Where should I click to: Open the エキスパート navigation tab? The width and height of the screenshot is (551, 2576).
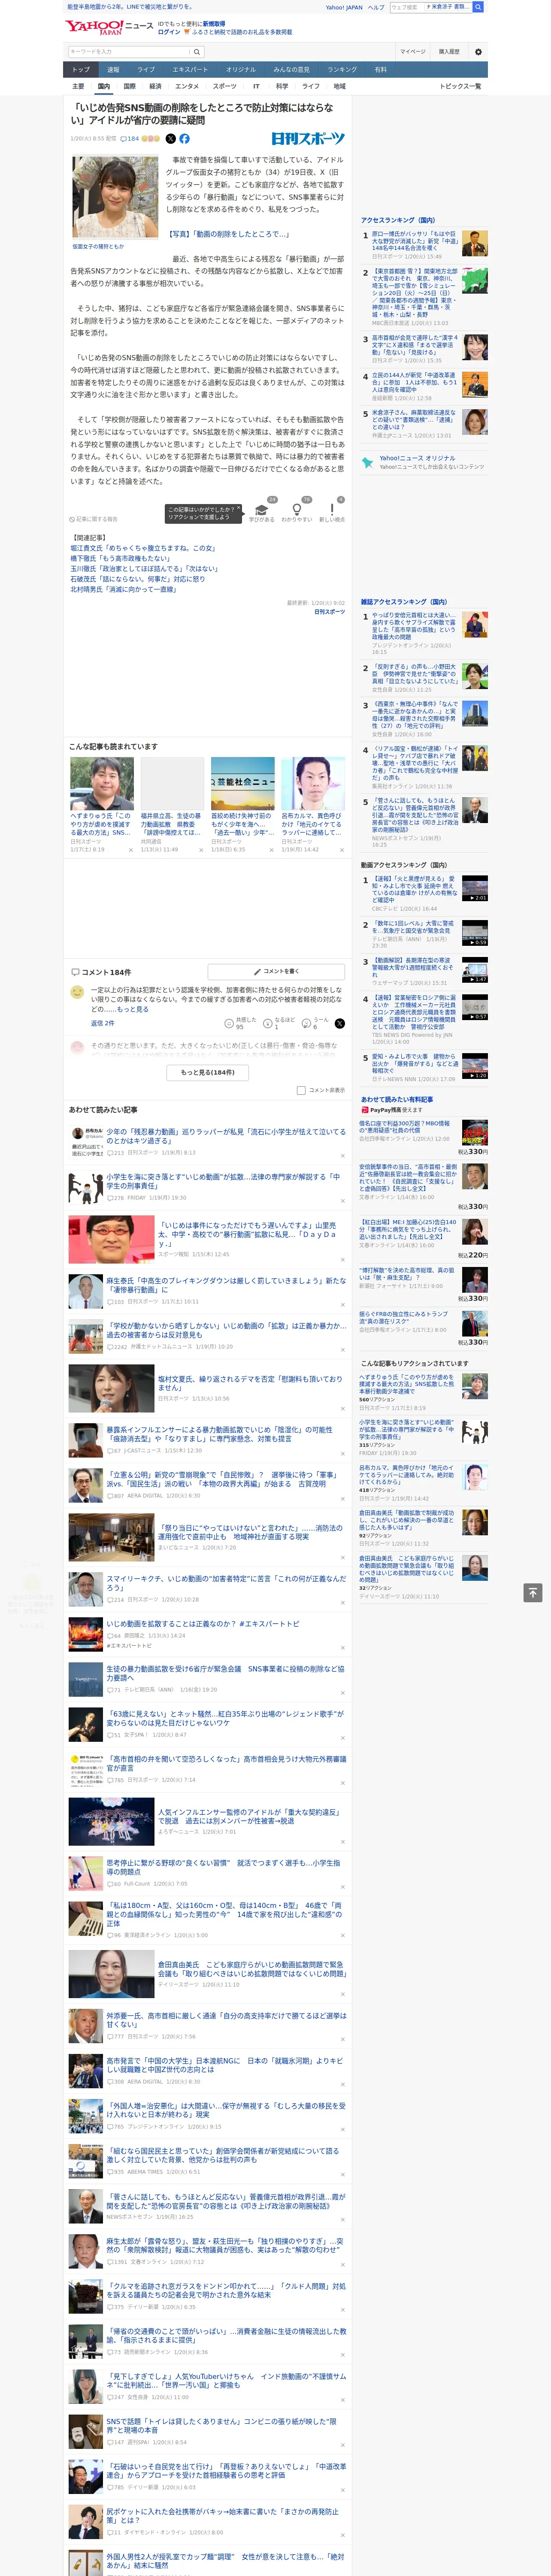tap(190, 70)
